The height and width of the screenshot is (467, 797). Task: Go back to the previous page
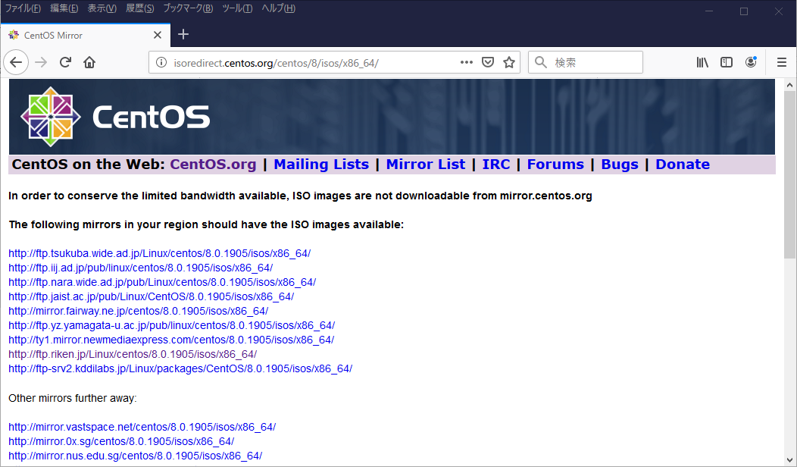coord(16,63)
